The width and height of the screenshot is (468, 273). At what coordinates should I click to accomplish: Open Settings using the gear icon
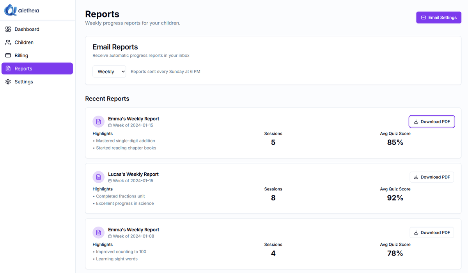point(7,81)
